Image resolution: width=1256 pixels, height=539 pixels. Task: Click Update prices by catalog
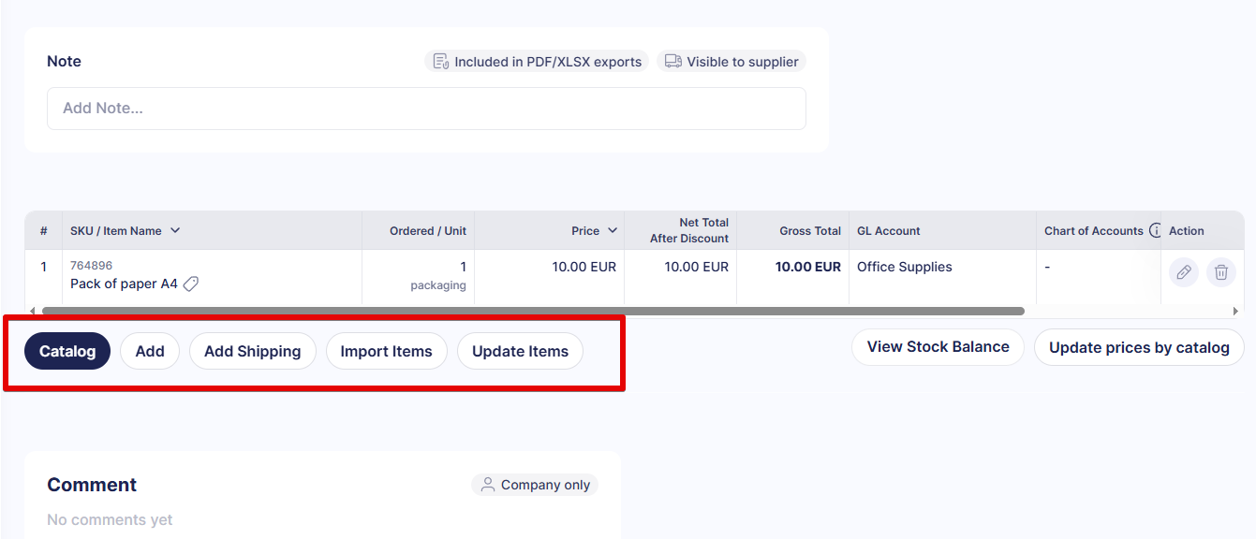(1138, 347)
